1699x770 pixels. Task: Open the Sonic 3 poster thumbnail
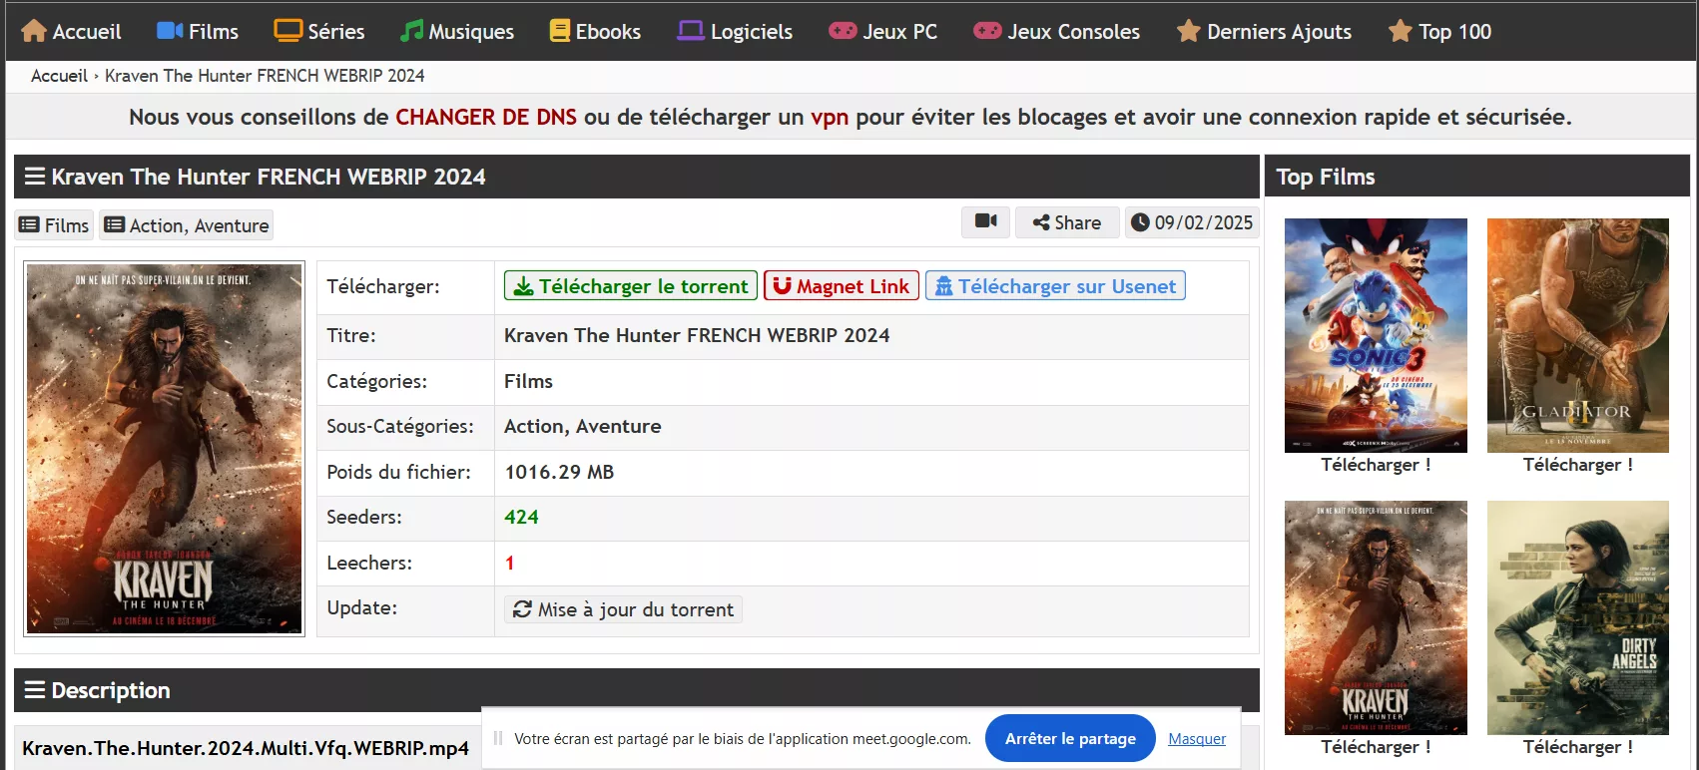(1375, 335)
